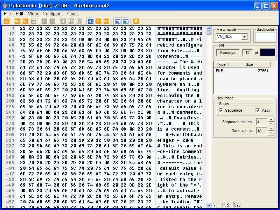Click the Paste icon on the toolbar
The height and width of the screenshot is (210, 280).
click(79, 21)
